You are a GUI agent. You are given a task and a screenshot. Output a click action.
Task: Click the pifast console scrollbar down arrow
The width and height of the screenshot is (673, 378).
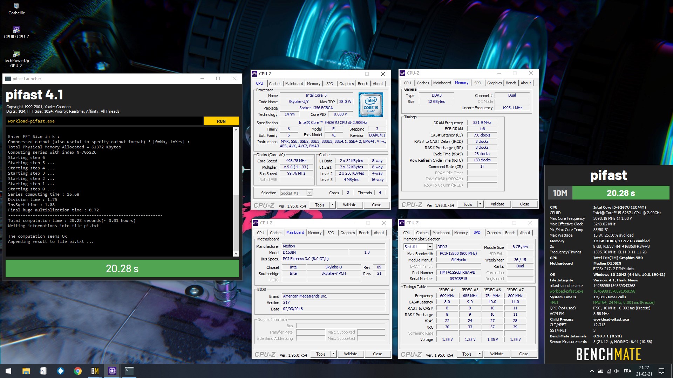point(236,253)
